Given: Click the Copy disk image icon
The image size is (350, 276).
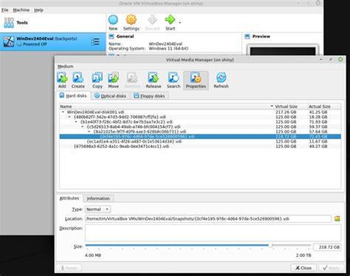Looking at the screenshot, I should coord(97,77).
